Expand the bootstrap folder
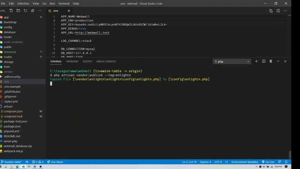The image size is (300, 169). coord(22,22)
